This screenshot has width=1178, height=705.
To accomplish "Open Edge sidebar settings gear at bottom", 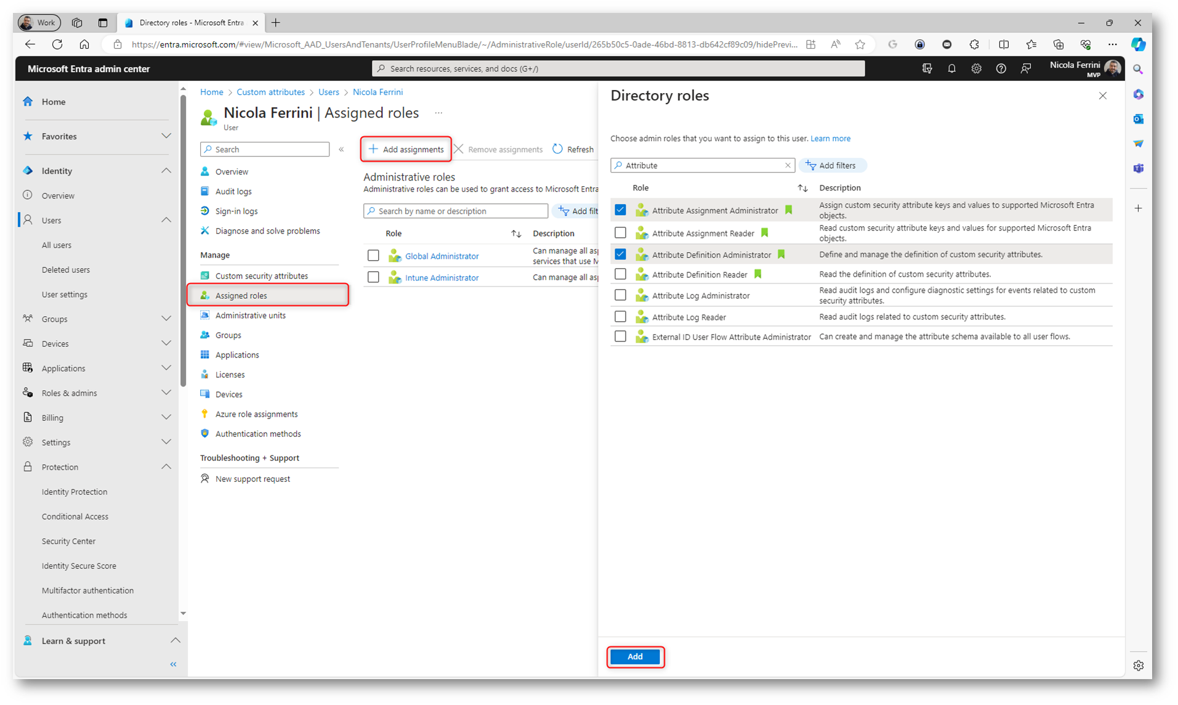I will (x=1138, y=666).
